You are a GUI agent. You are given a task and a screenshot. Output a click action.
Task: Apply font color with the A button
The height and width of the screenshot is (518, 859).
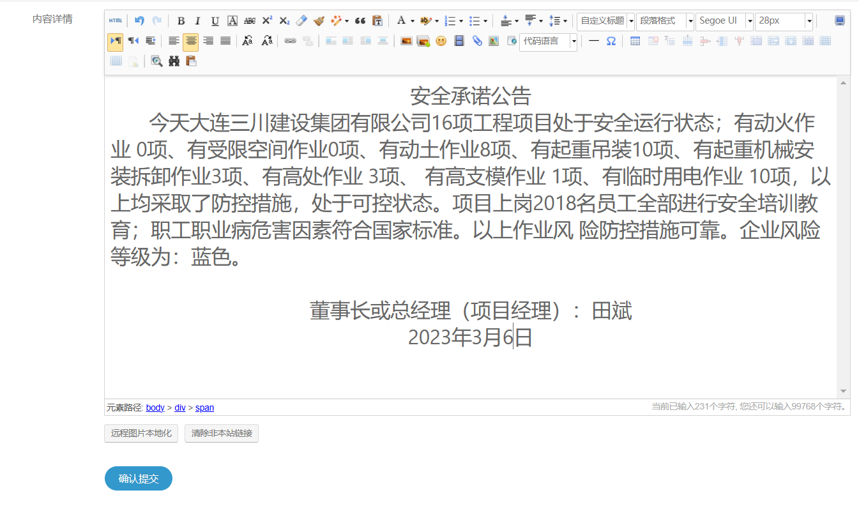click(401, 21)
